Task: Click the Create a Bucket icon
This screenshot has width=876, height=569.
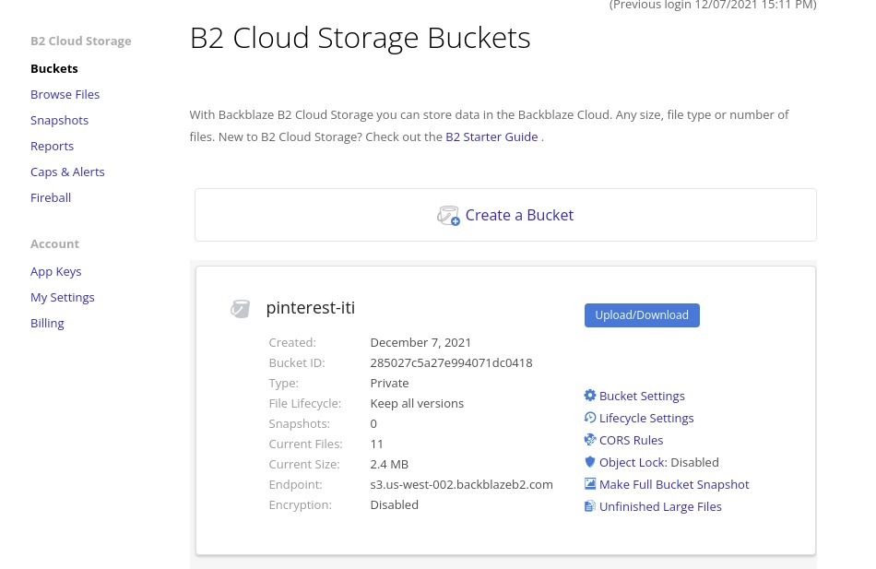Action: tap(448, 215)
